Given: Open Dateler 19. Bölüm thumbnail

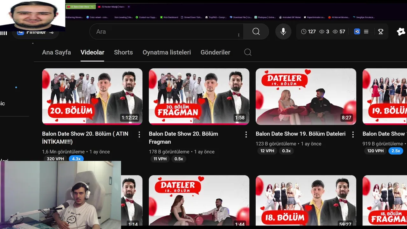Looking at the screenshot, I should coord(306,96).
